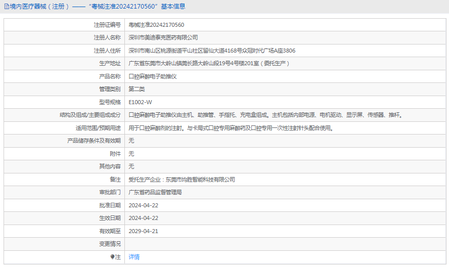Click the 产品名称 label
Viewport: 449px width, 267px height.
110,76
